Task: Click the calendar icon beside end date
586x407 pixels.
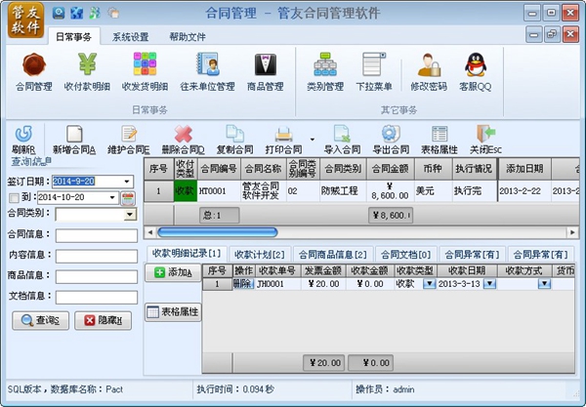Action: click(x=128, y=199)
